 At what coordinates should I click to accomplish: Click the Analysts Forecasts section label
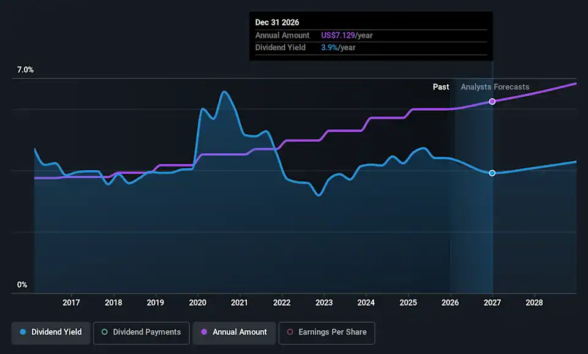(495, 87)
